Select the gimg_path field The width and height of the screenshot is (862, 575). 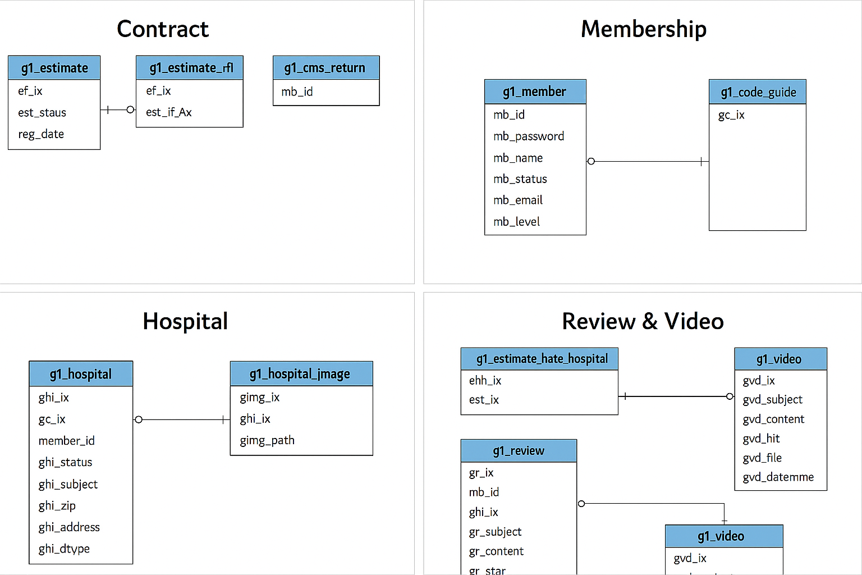tap(267, 441)
